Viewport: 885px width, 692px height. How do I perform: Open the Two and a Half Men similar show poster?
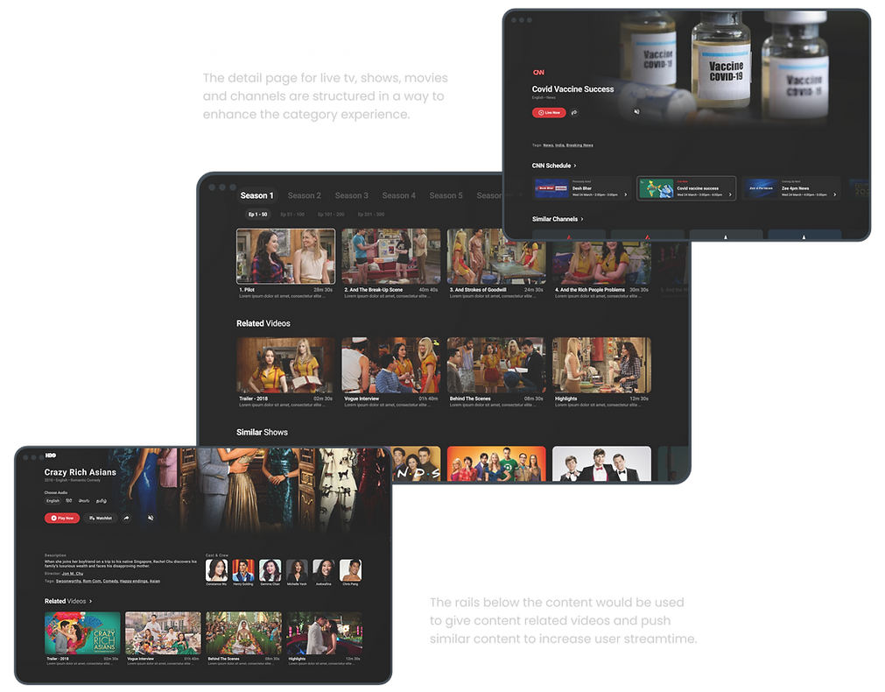pos(601,463)
